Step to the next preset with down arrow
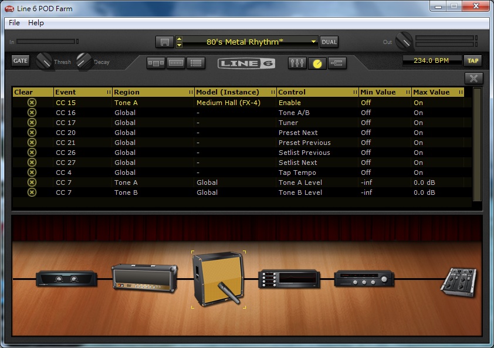The width and height of the screenshot is (494, 348). (180, 45)
